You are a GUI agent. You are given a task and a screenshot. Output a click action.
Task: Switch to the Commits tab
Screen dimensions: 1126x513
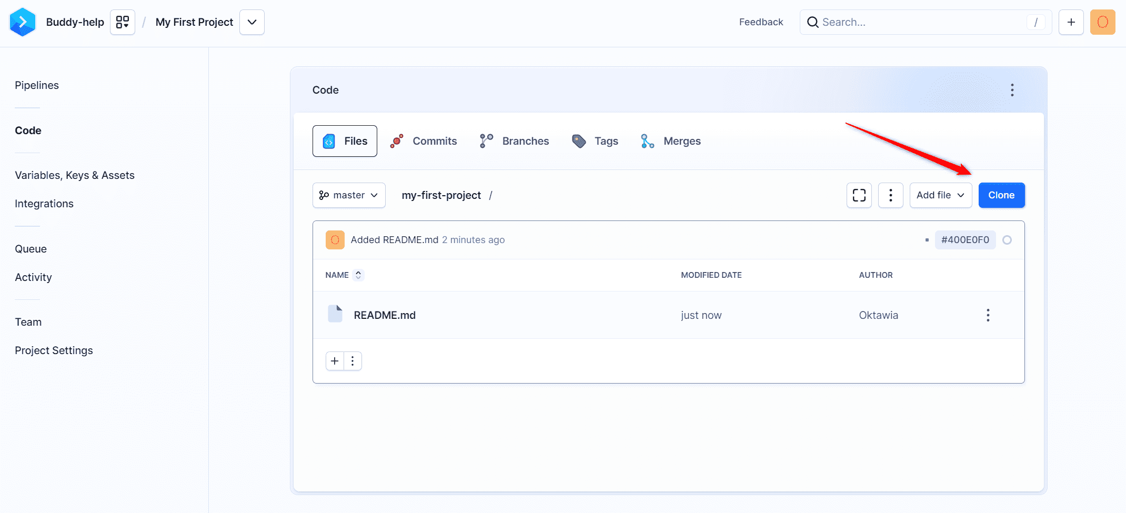pos(424,141)
